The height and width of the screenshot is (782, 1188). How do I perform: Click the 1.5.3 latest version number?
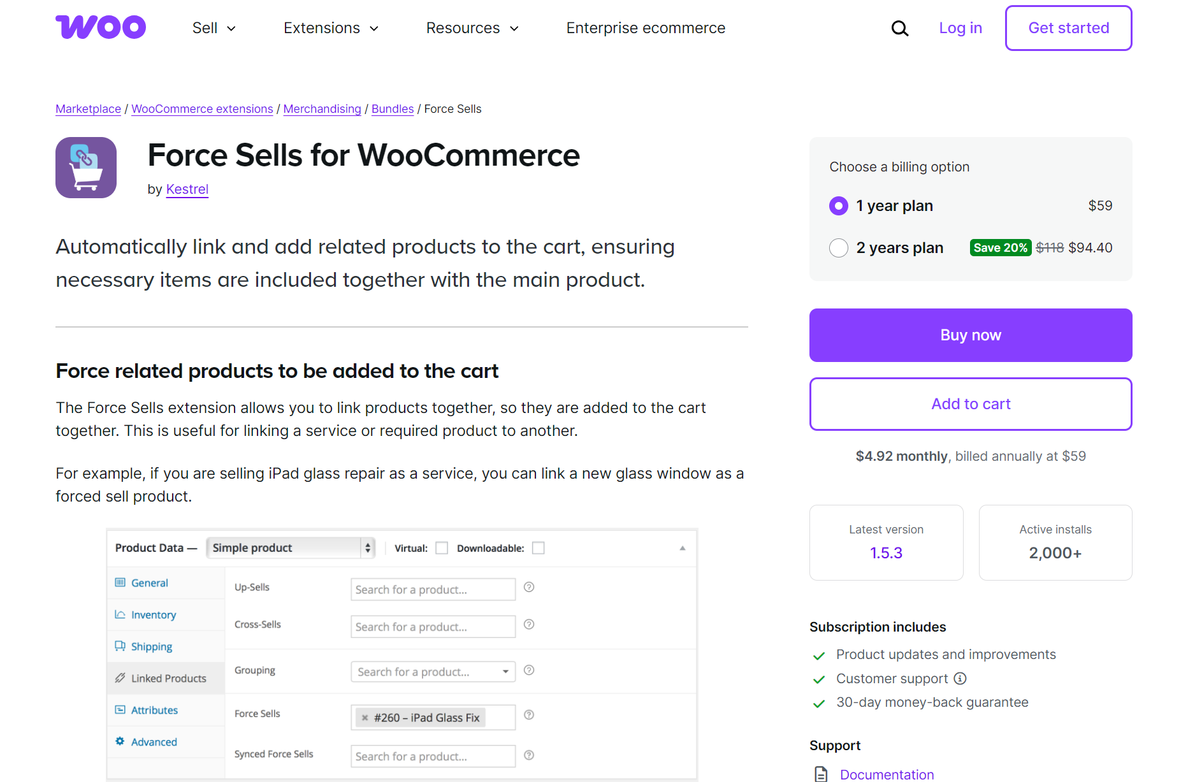pyautogui.click(x=886, y=553)
